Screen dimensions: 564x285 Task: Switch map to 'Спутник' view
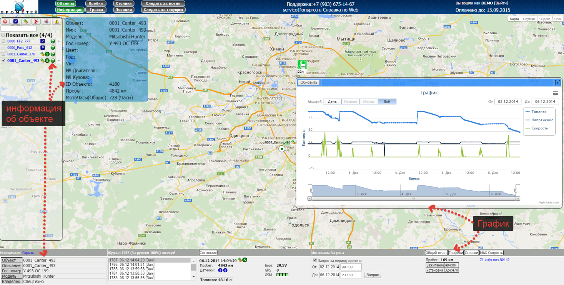pos(529,19)
